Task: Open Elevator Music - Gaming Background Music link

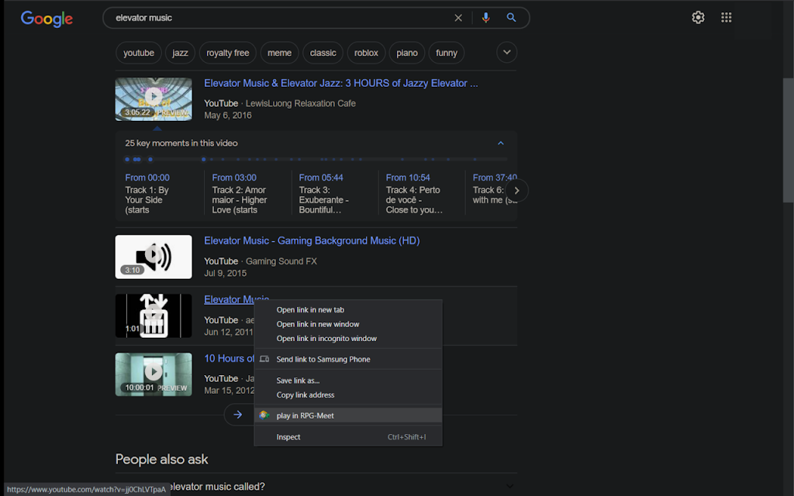Action: [312, 241]
